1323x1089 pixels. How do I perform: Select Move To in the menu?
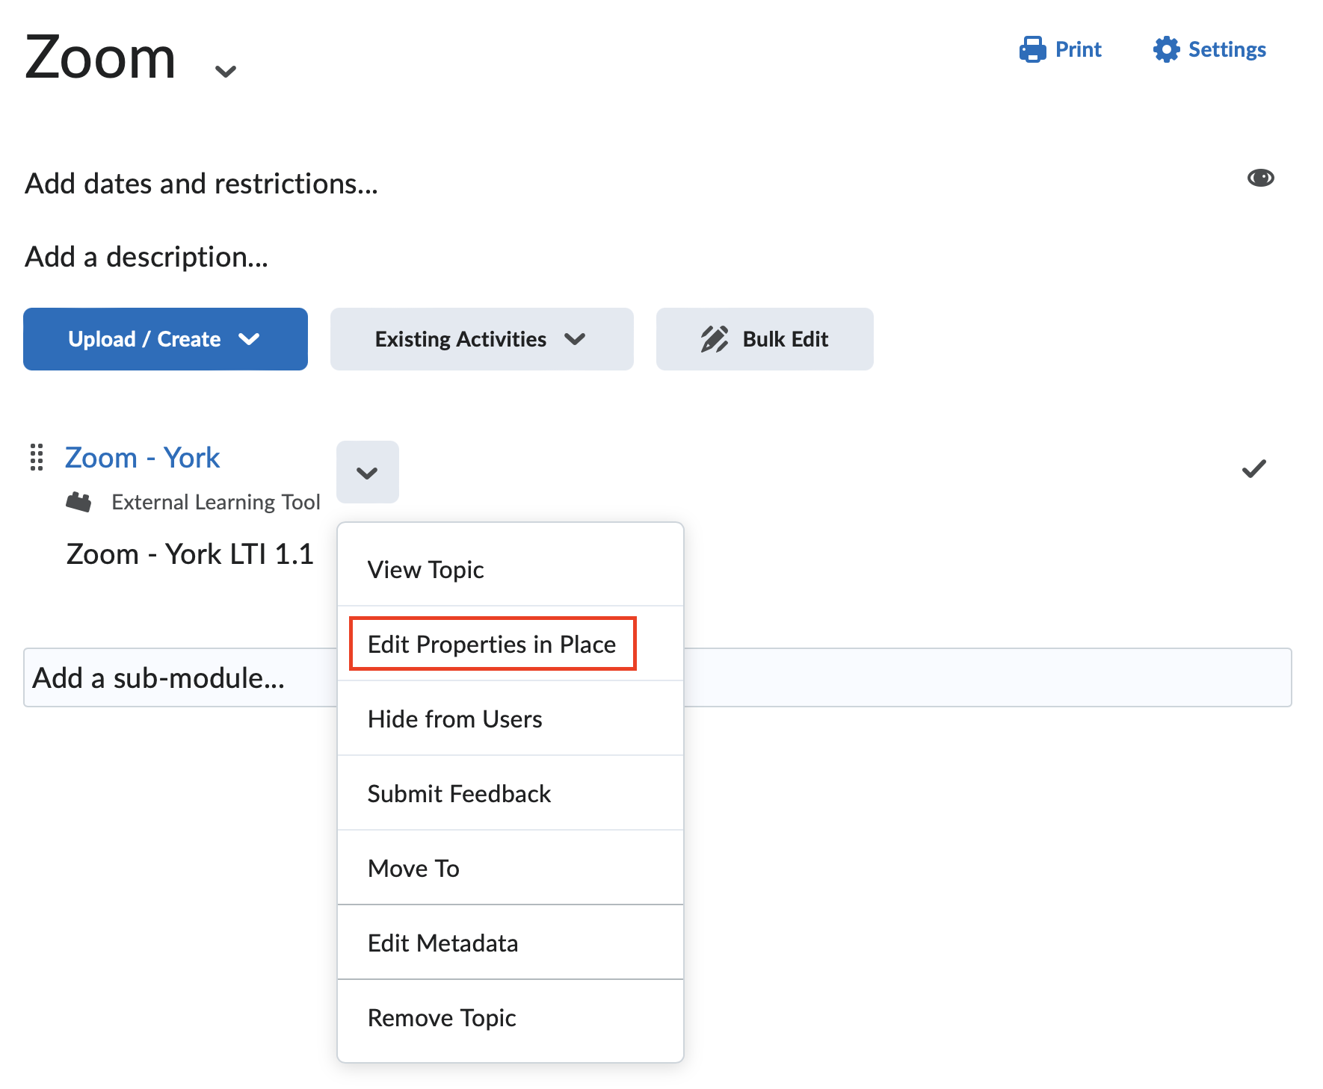pyautogui.click(x=413, y=868)
